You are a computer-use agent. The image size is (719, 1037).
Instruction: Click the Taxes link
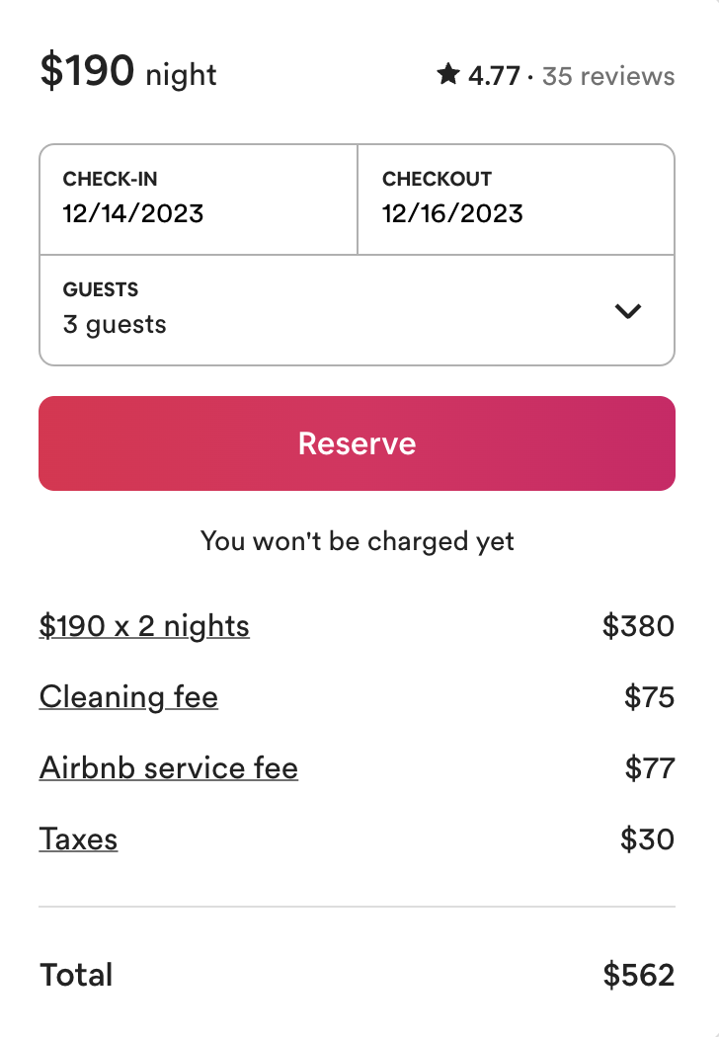78,839
